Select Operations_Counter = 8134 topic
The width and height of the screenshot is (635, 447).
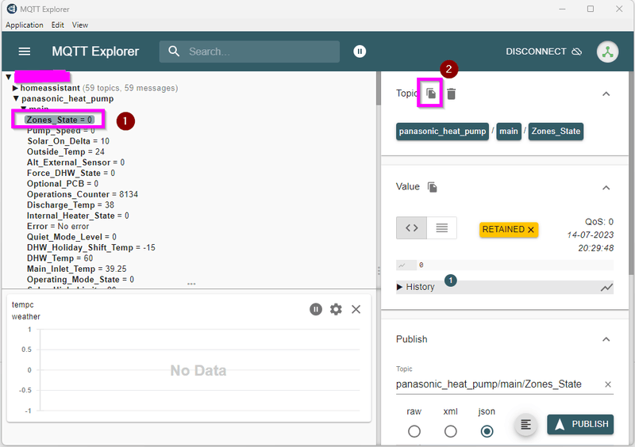[83, 194]
